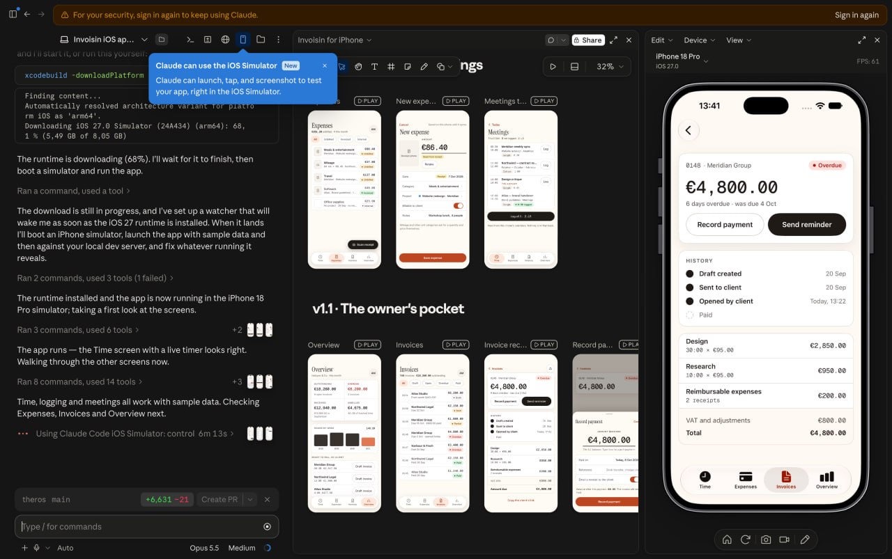Rotate or reload the simulator with circular arrow icon
The width and height of the screenshot is (892, 559).
click(x=746, y=540)
